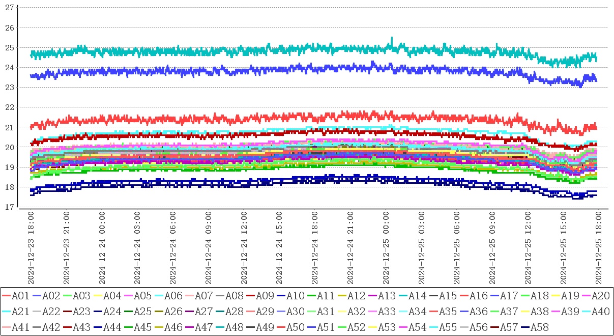Click the red line near 21.5

[305, 118]
